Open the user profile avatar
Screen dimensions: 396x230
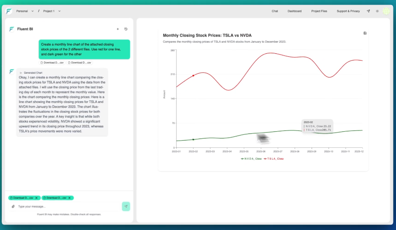point(386,11)
